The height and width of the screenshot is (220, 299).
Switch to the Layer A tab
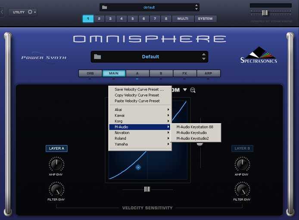point(137,73)
